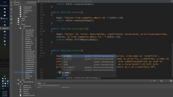Open the Mail icon on the taskbar
Image resolution: width=173 pixels, height=97 pixels.
tap(5, 32)
